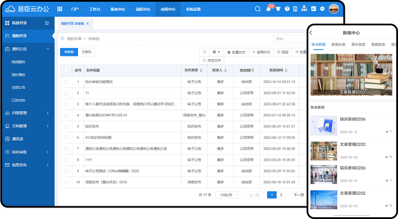The width and height of the screenshot is (398, 219).
Task: Expand the 信息发布 sidebar section
Action: 47,165
